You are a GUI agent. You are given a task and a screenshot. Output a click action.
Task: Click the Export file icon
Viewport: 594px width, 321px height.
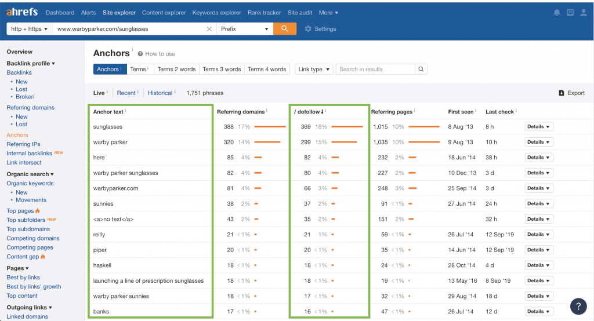562,93
